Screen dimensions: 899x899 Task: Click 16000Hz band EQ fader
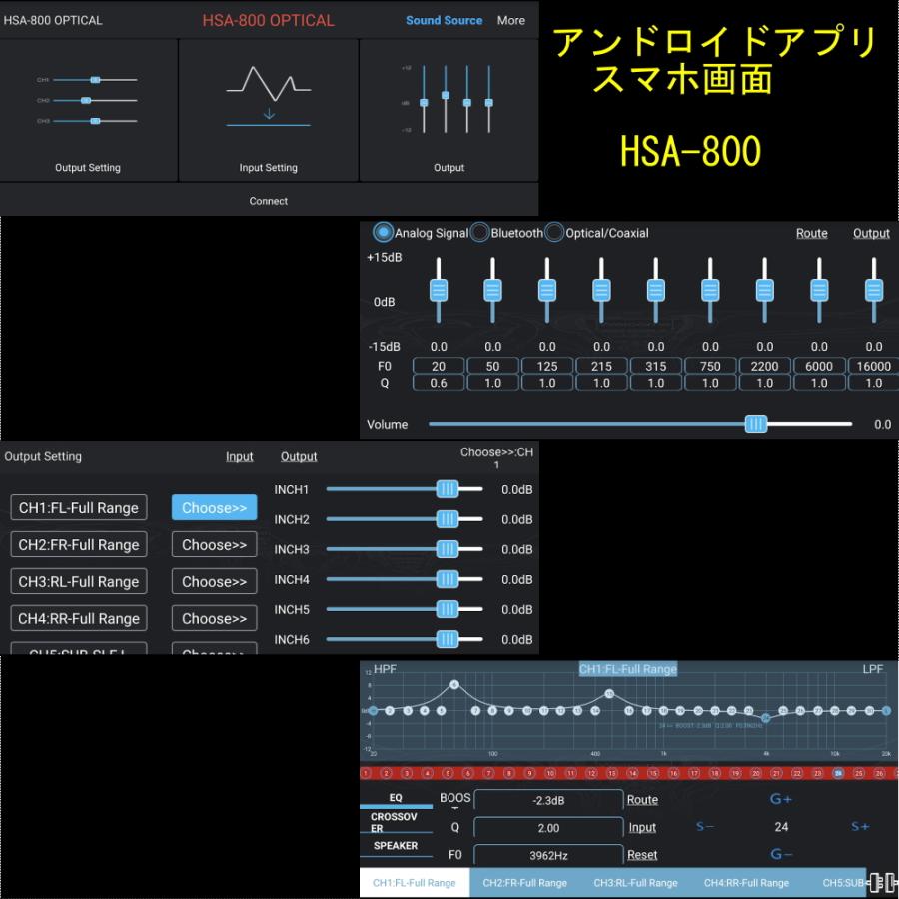click(x=873, y=290)
